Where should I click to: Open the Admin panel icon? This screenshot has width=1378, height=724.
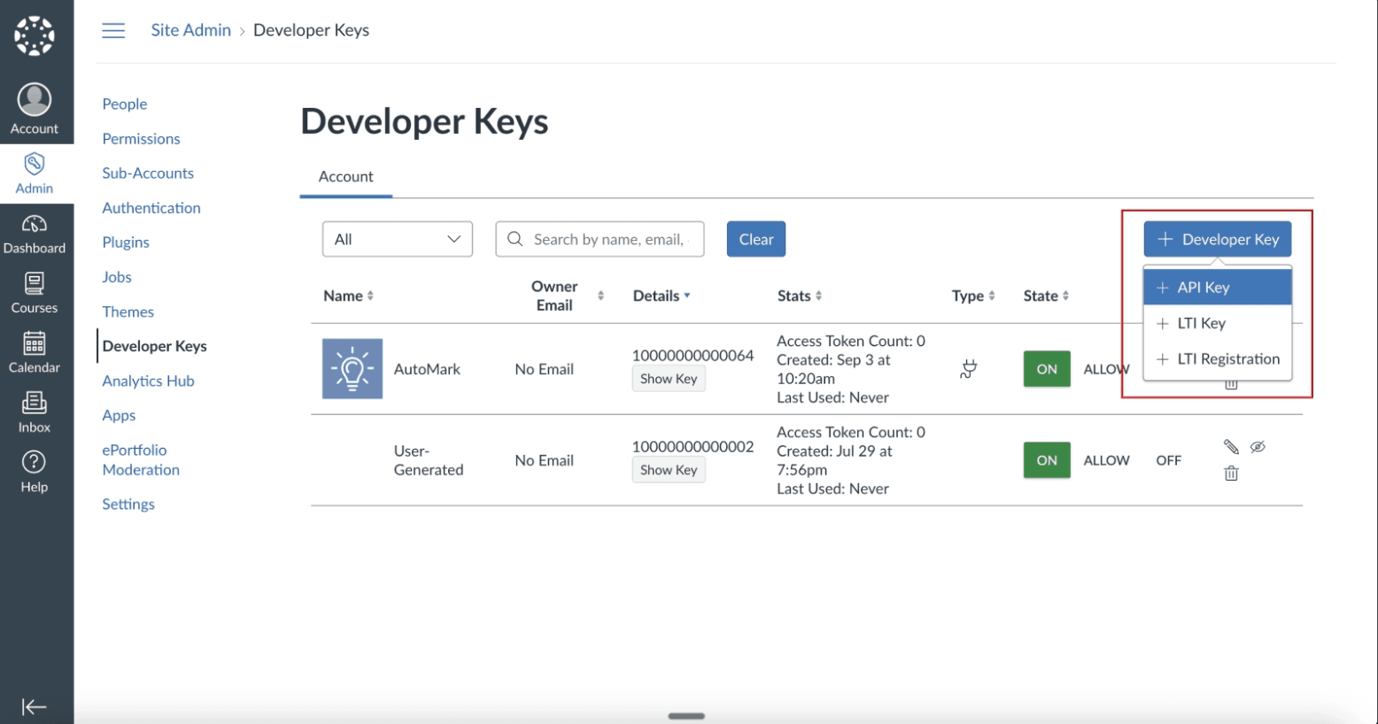pyautogui.click(x=34, y=173)
